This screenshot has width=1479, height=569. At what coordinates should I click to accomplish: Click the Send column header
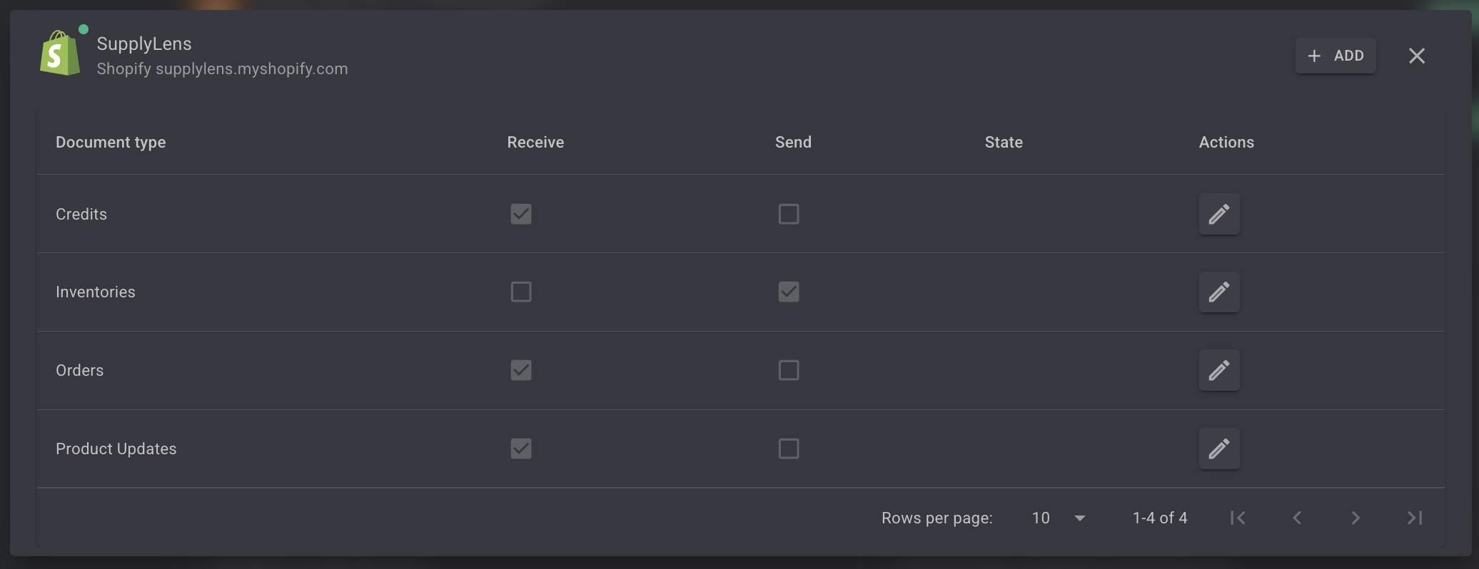793,142
